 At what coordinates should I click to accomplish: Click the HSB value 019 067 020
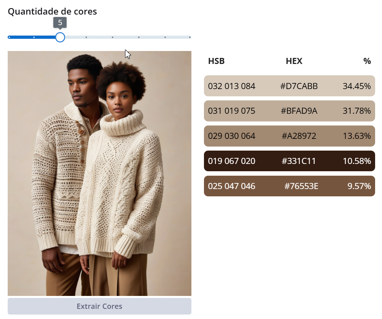232,161
